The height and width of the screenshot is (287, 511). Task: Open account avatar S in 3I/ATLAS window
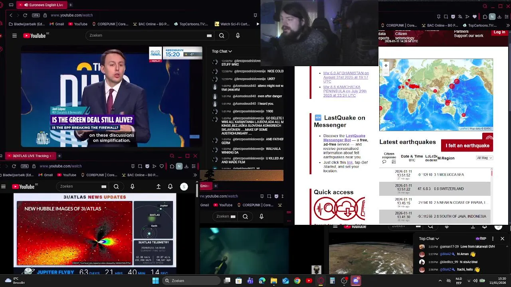tap(184, 186)
